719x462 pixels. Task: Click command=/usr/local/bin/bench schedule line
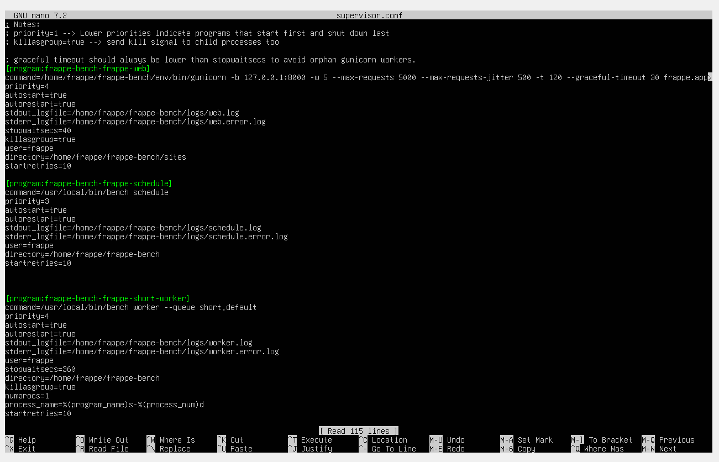point(87,192)
